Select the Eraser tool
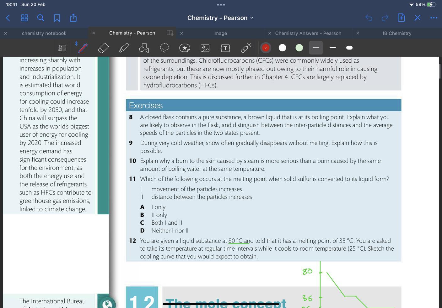Image resolution: width=442 pixels, height=308 pixels. pos(103,48)
